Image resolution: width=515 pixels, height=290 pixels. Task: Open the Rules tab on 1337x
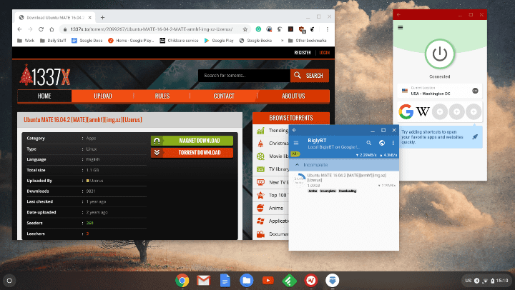(x=162, y=96)
